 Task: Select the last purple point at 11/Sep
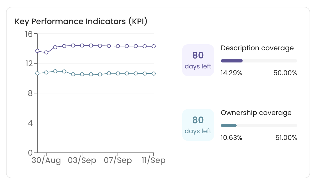(154, 46)
